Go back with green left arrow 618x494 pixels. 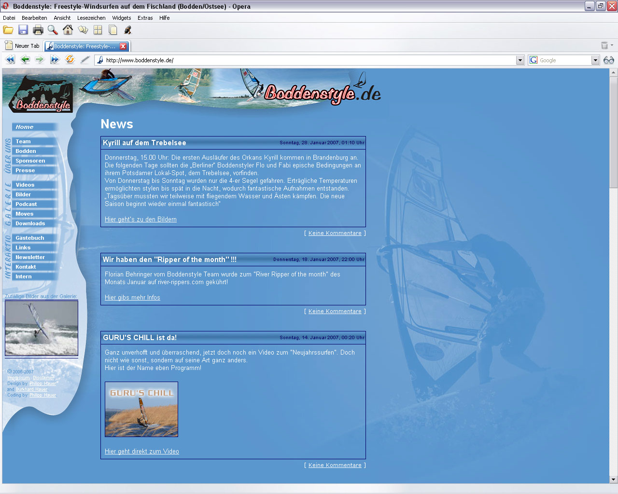[x=25, y=60]
